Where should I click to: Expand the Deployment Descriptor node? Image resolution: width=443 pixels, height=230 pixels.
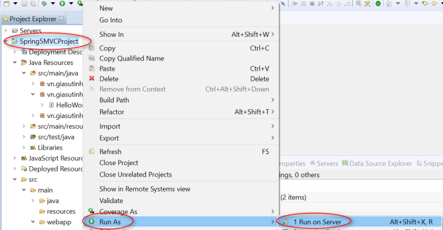[15, 52]
